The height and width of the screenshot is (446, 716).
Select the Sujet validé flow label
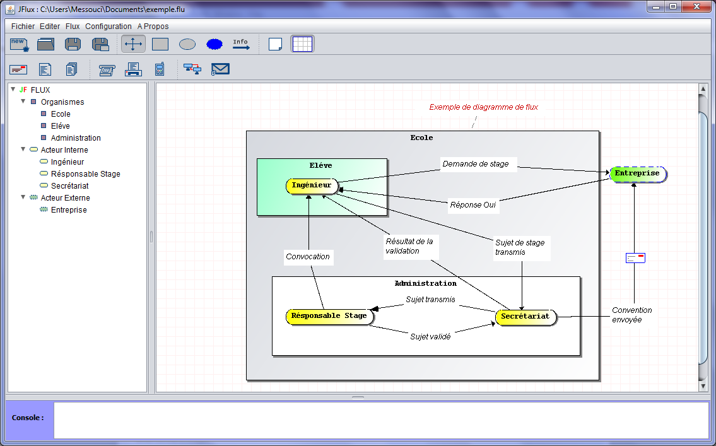[430, 337]
